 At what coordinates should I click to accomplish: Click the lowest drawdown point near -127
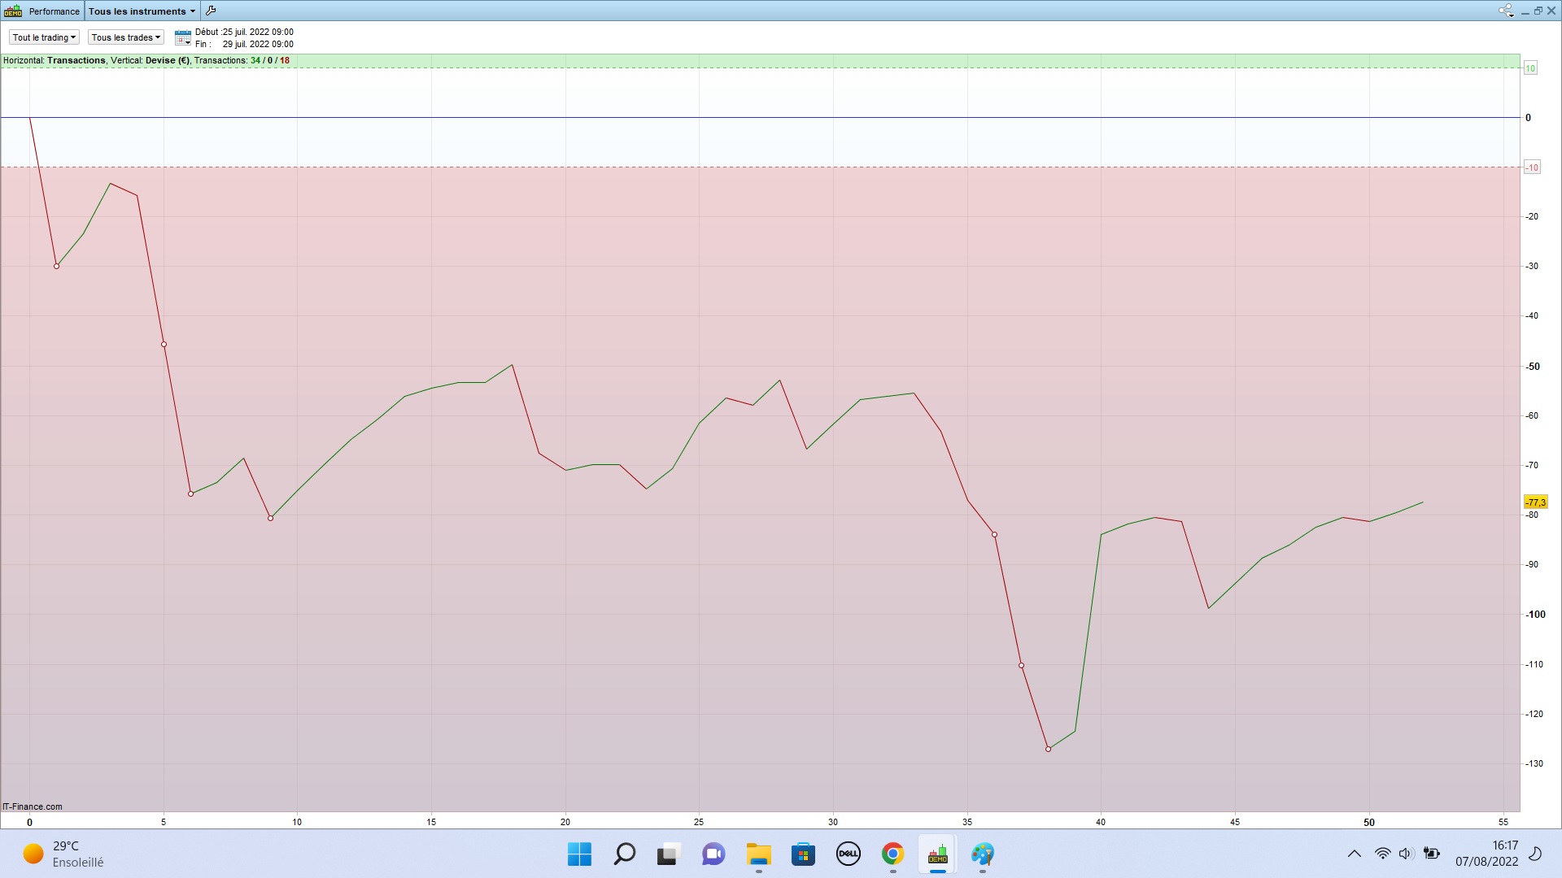pyautogui.click(x=1048, y=749)
